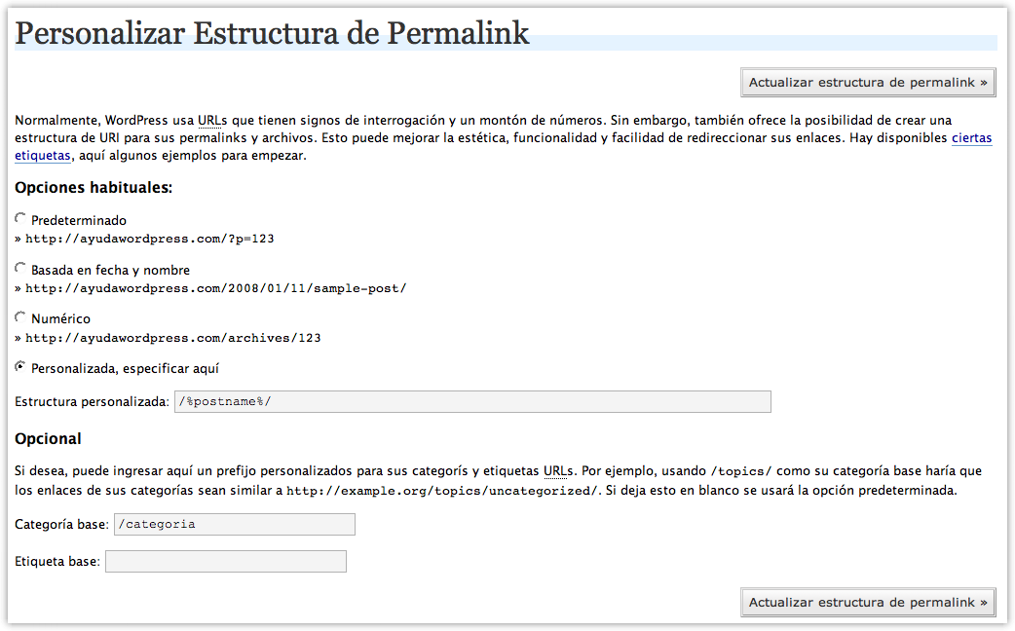This screenshot has width=1015, height=631.
Task: Select the Numérico permalink radio button
Action: [20, 317]
